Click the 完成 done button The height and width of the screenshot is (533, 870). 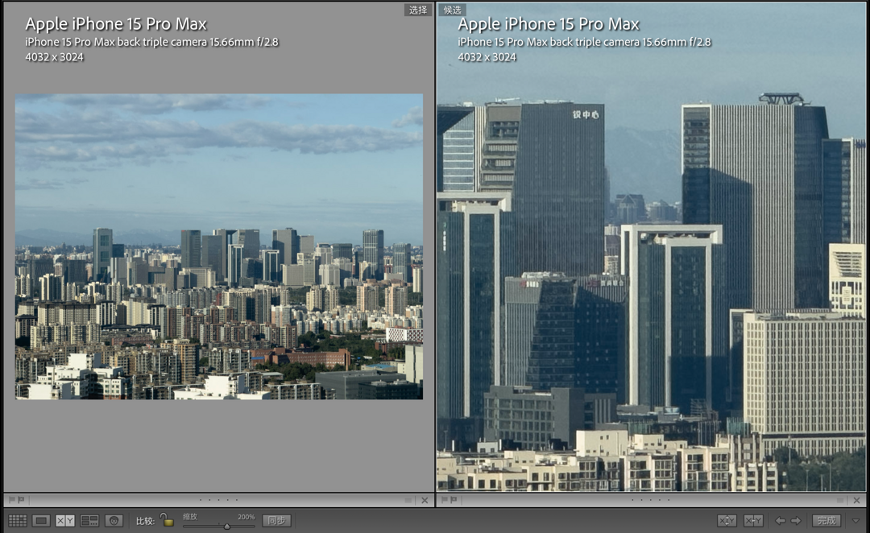pyautogui.click(x=826, y=521)
